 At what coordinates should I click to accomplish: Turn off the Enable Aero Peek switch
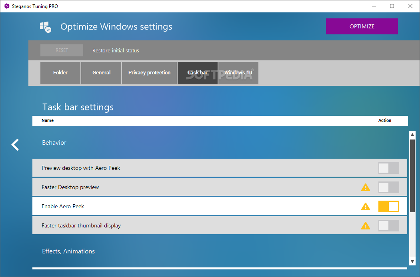click(389, 207)
